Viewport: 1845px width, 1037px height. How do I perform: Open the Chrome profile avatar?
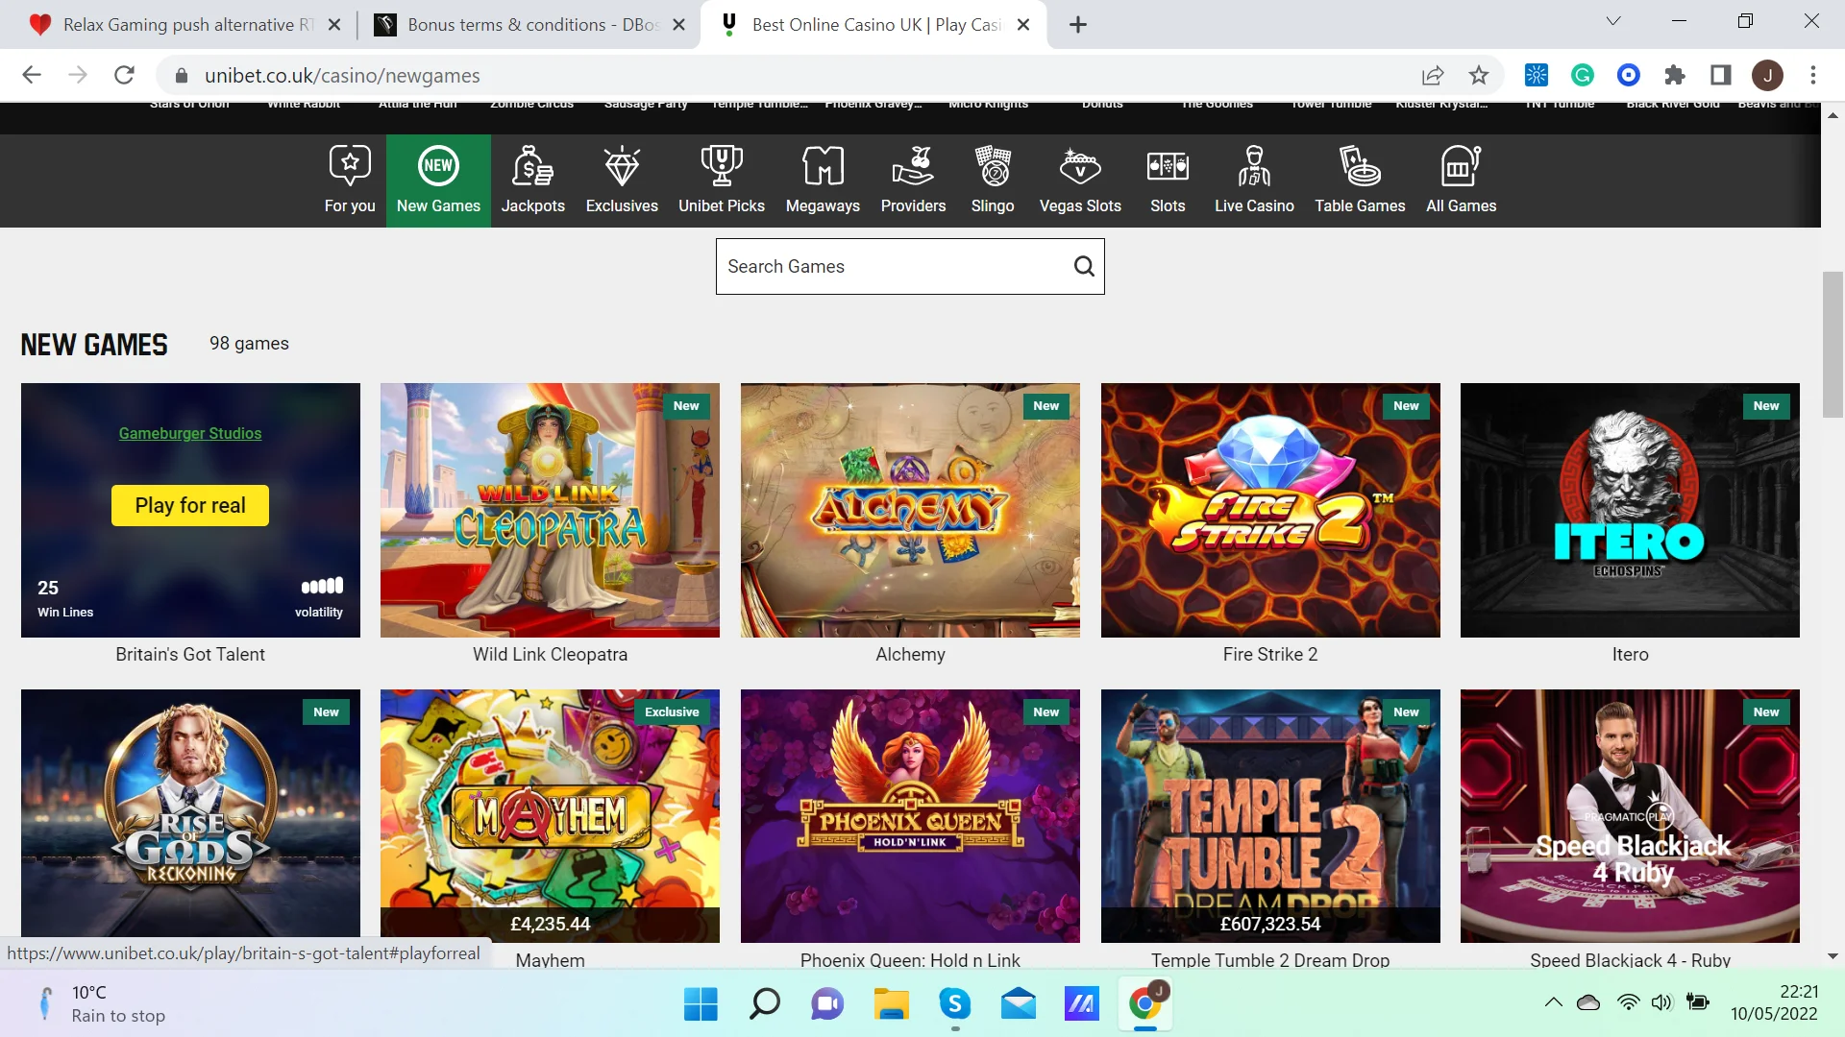(x=1767, y=75)
